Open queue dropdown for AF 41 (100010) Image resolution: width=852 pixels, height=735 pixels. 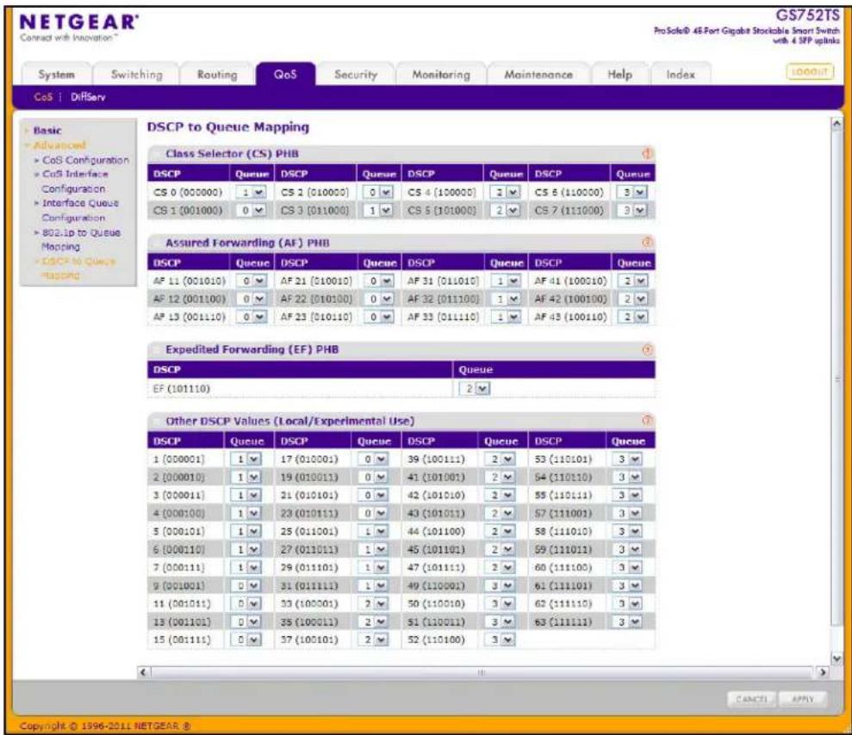pyautogui.click(x=633, y=281)
